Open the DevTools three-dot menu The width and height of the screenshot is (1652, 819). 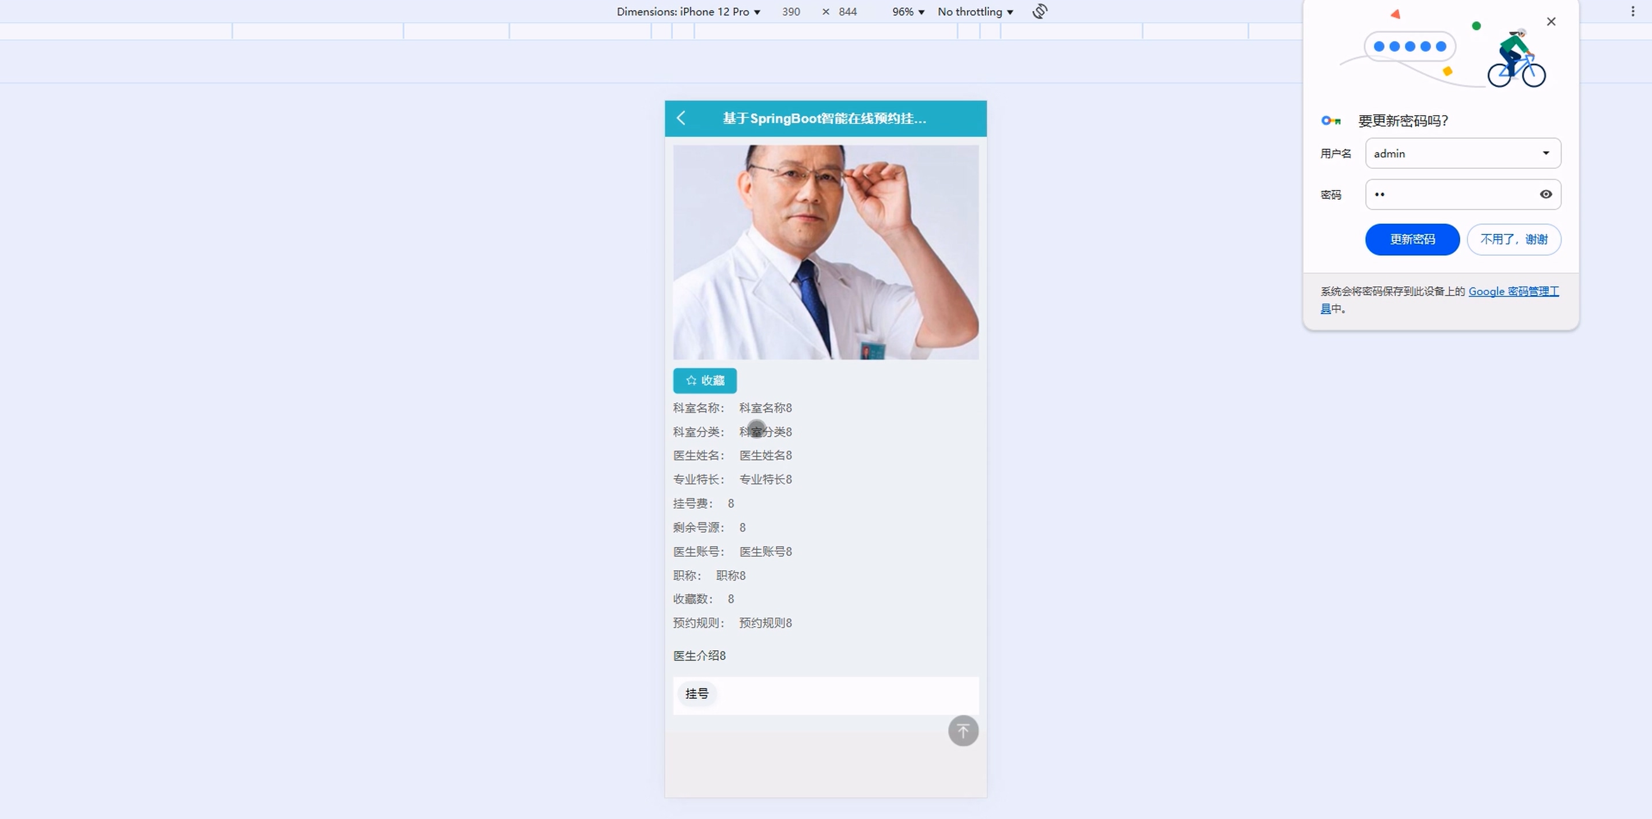(1633, 12)
